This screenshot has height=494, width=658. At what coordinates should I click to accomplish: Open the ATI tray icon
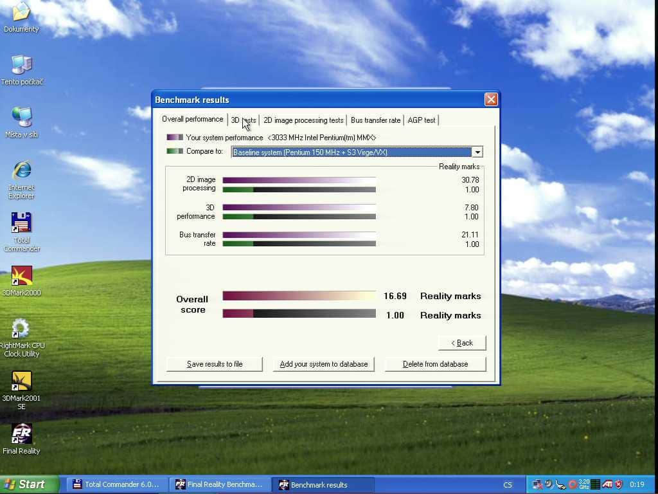point(607,484)
